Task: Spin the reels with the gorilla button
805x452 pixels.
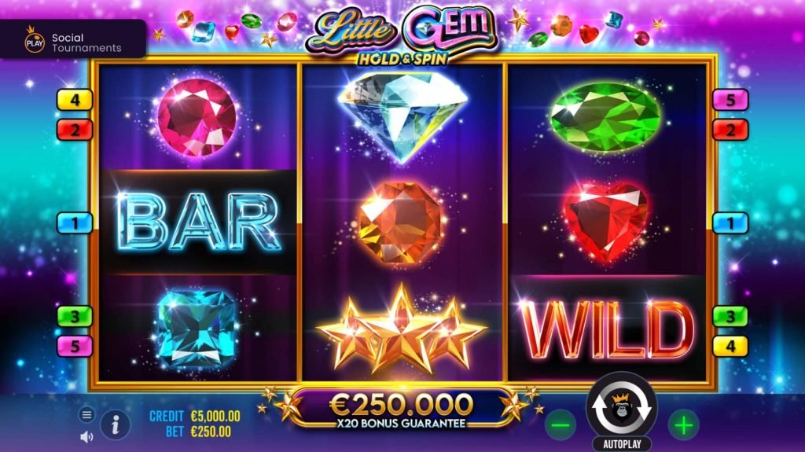Action: (x=622, y=406)
